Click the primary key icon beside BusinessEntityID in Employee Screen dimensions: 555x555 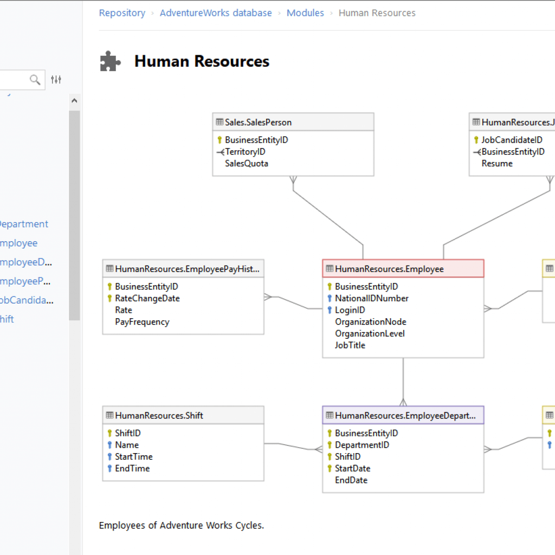(330, 286)
